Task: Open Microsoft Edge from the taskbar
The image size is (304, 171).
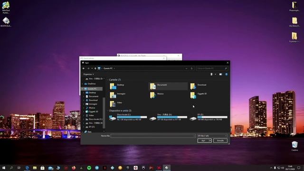Action: click(x=27, y=168)
